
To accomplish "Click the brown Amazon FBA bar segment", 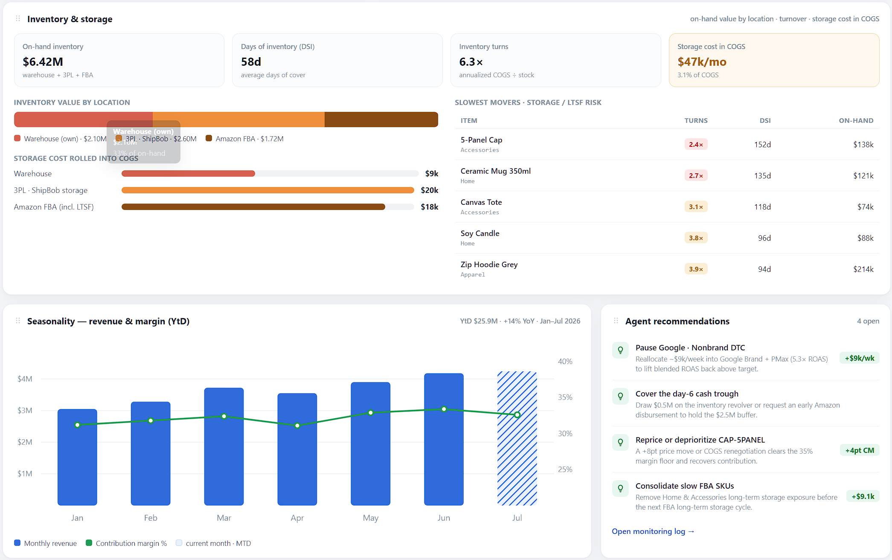I will [381, 120].
